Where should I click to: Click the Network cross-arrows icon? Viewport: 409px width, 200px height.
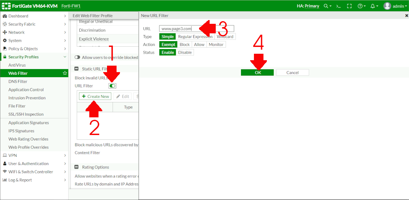tap(5, 32)
